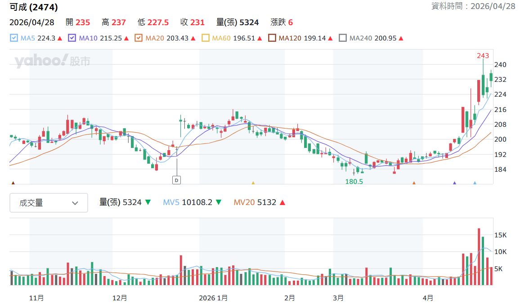Image resolution: width=529 pixels, height=308 pixels.
Task: Click the purple triangle marker on chart bottom
Action: [x=454, y=183]
